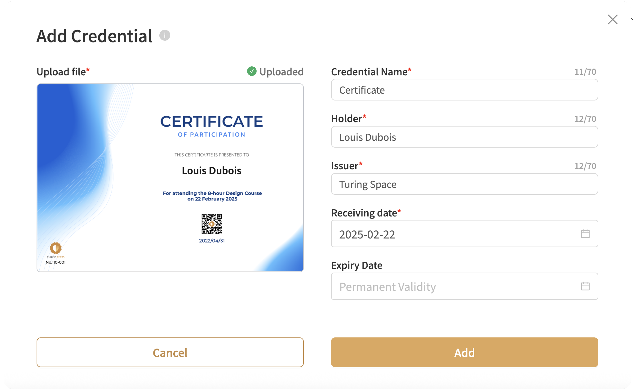Click the info icon beside Add Credential
This screenshot has height=392, width=633.
(x=165, y=35)
